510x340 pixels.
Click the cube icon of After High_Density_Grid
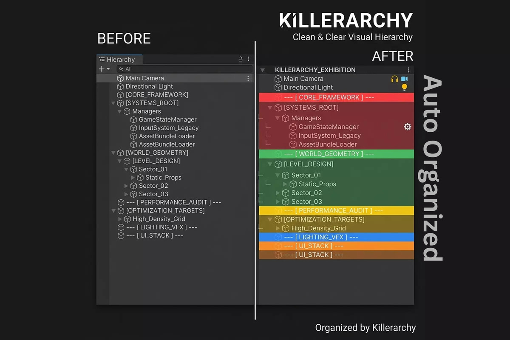pyautogui.click(x=286, y=228)
